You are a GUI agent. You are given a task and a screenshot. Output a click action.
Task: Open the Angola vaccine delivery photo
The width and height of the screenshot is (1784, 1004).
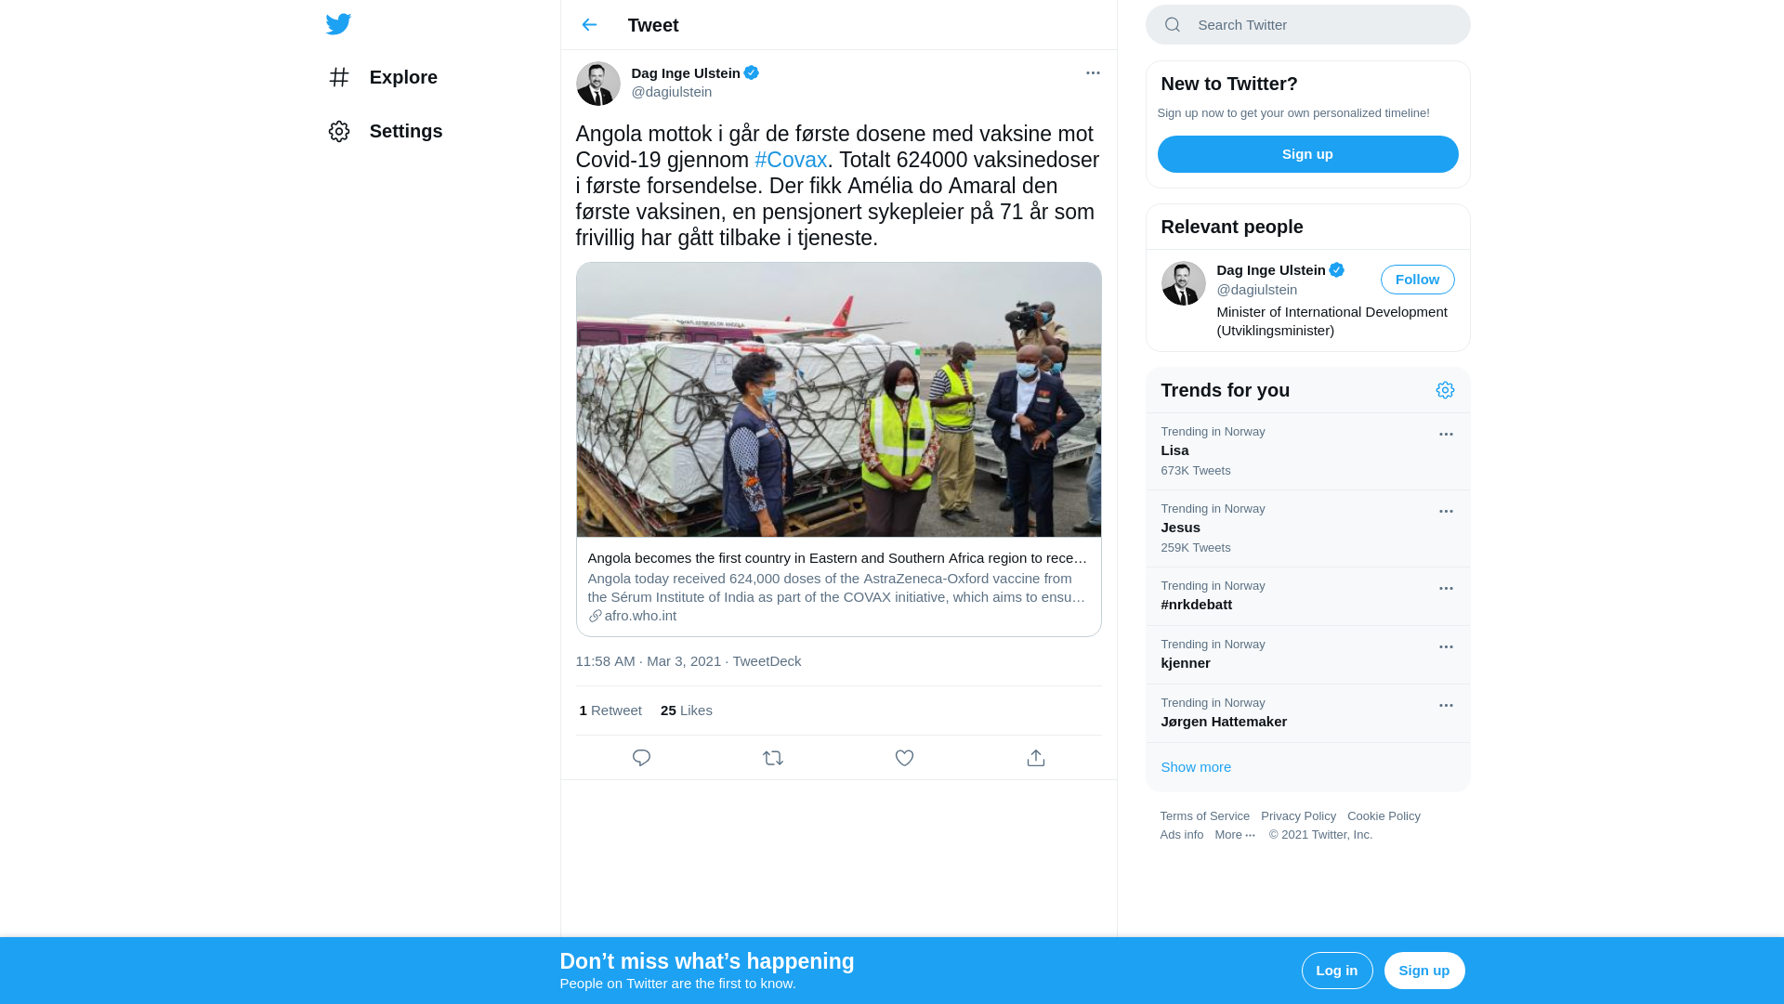click(x=838, y=399)
